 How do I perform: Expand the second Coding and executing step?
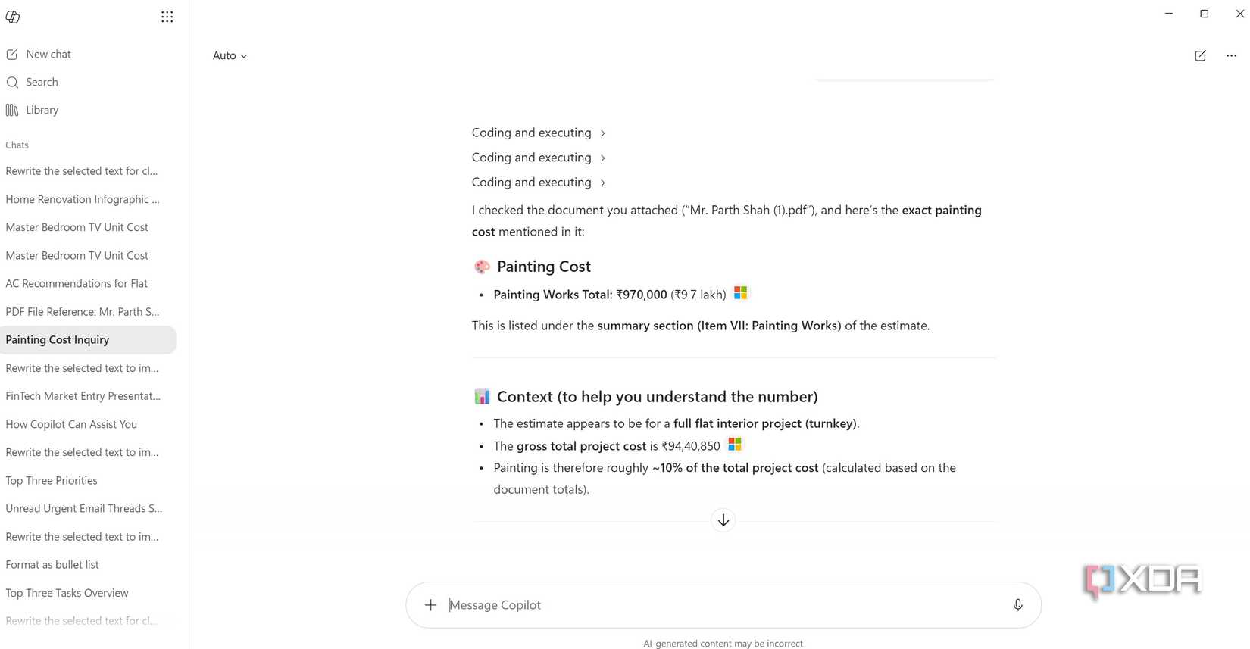539,158
